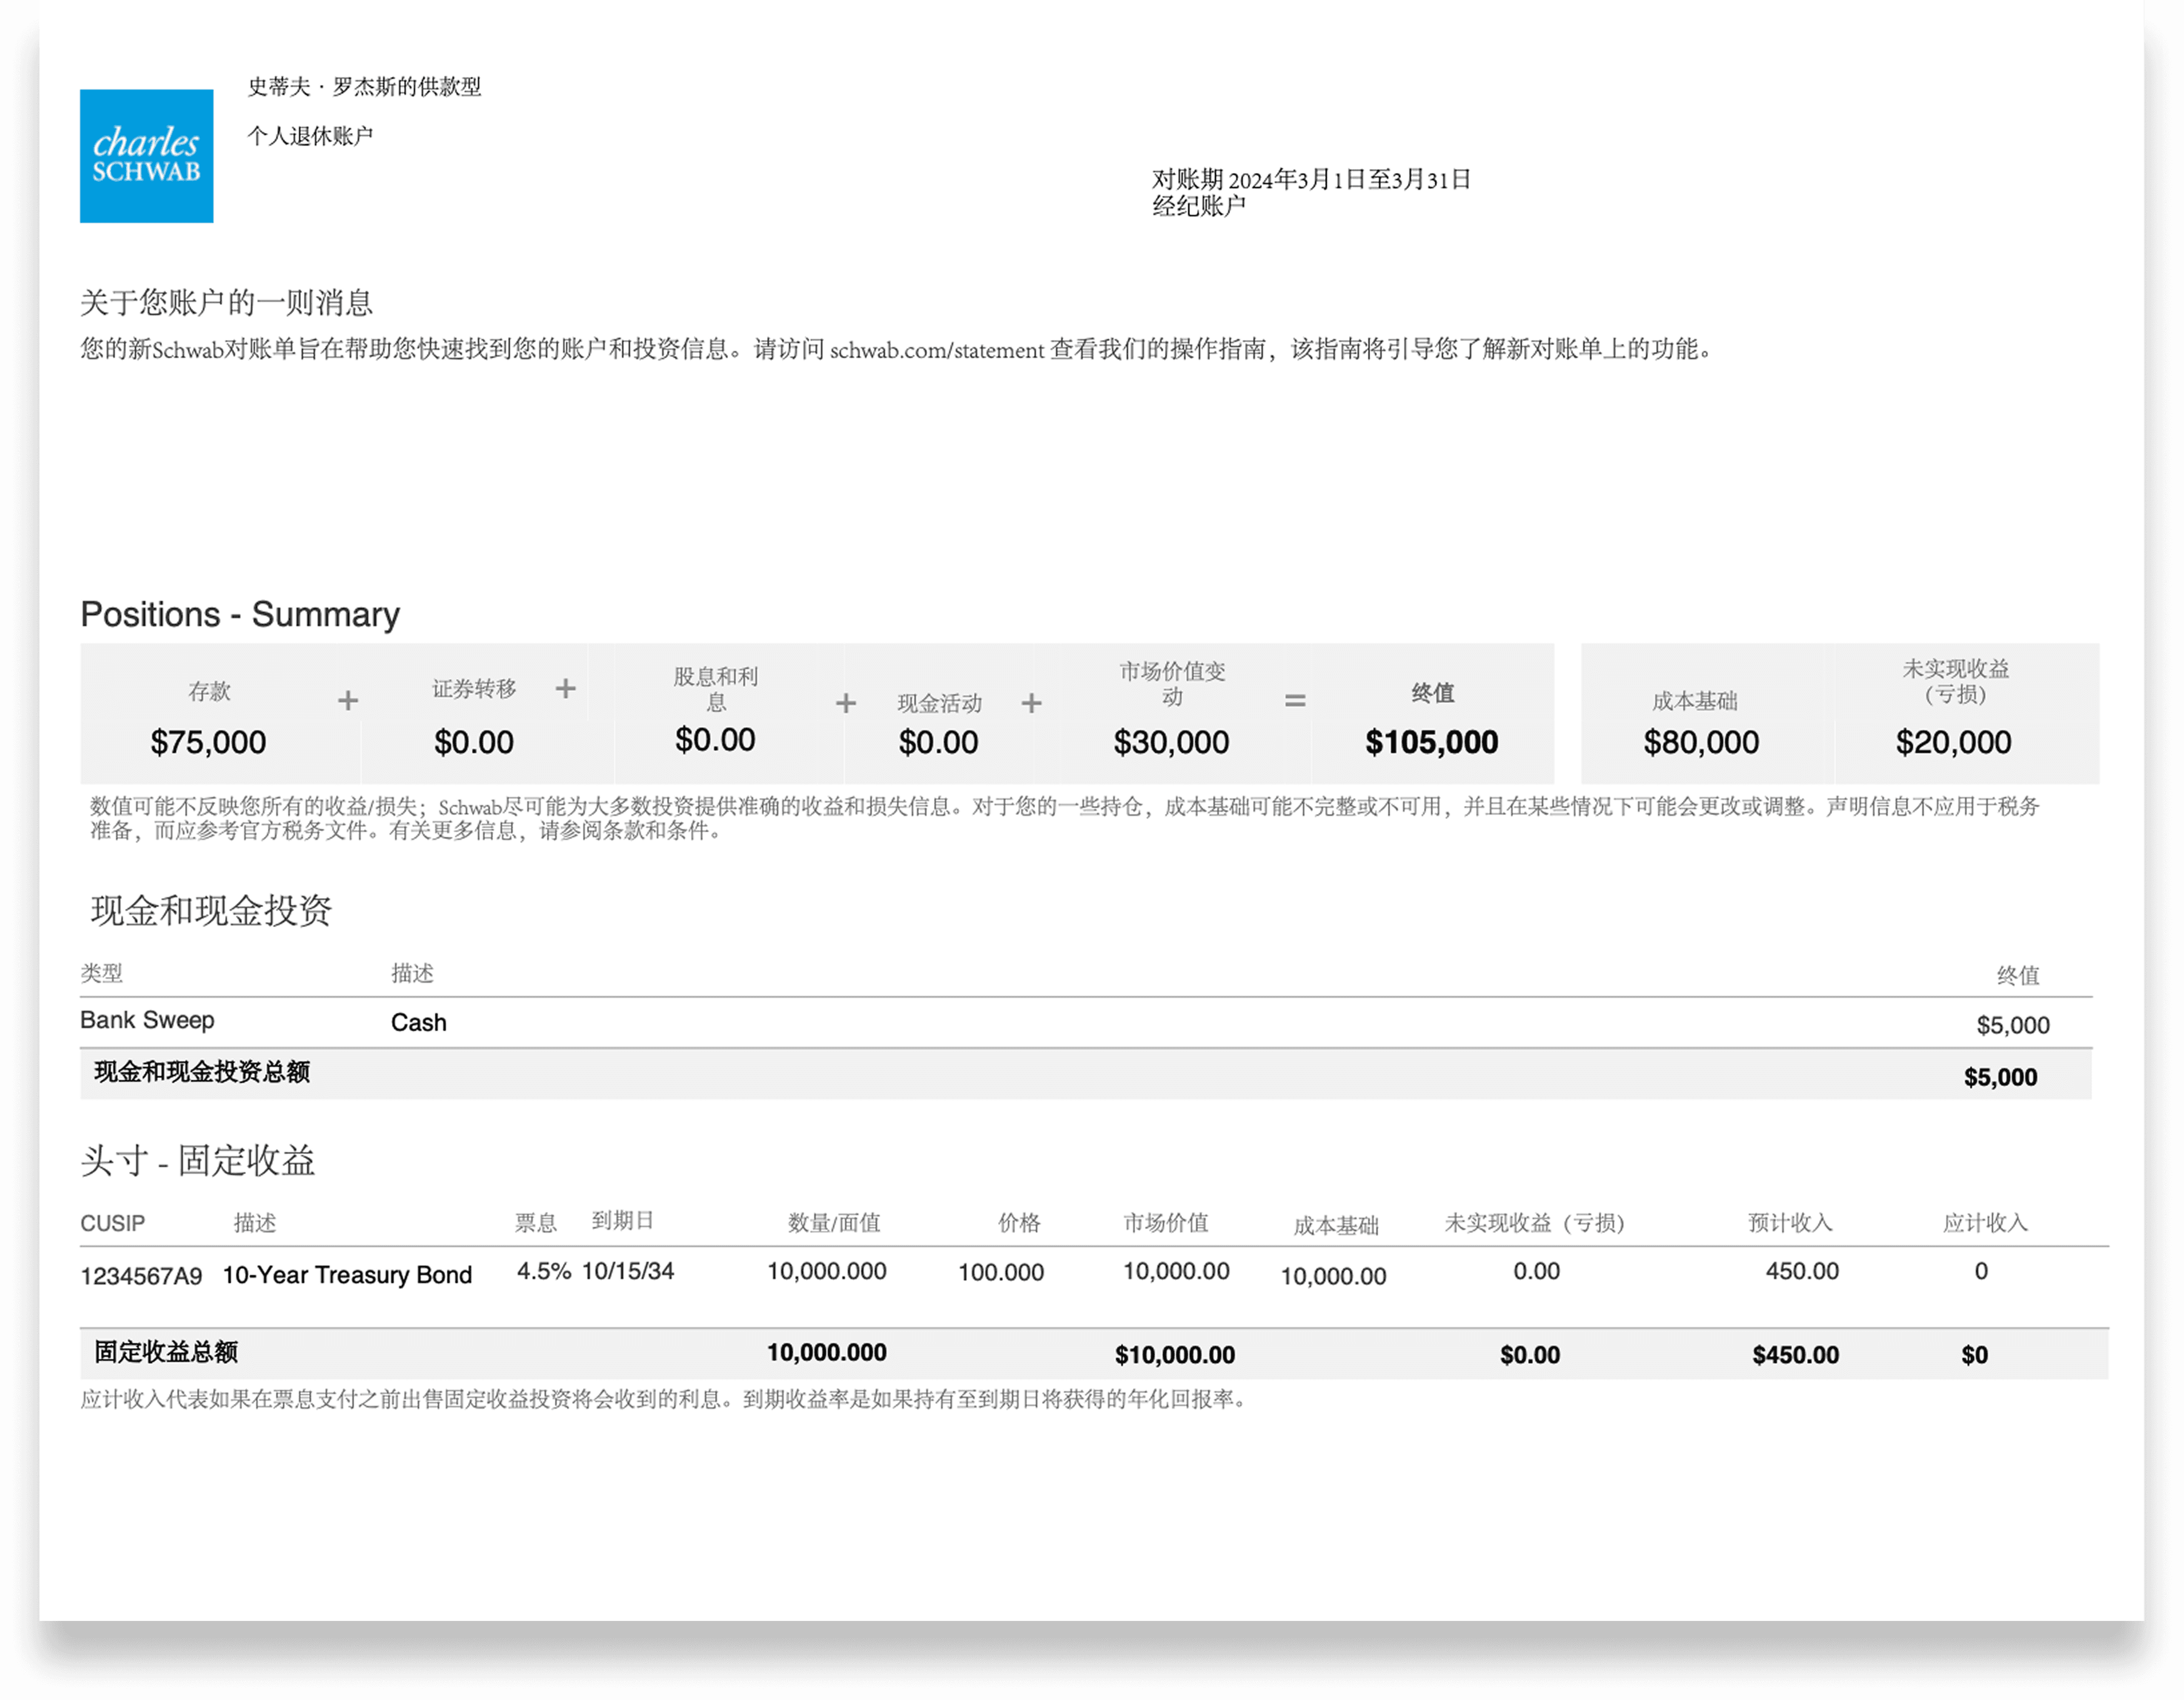This screenshot has width=2184, height=1700.
Task: Click the 固定收益总额 total row label
Action: tap(166, 1352)
